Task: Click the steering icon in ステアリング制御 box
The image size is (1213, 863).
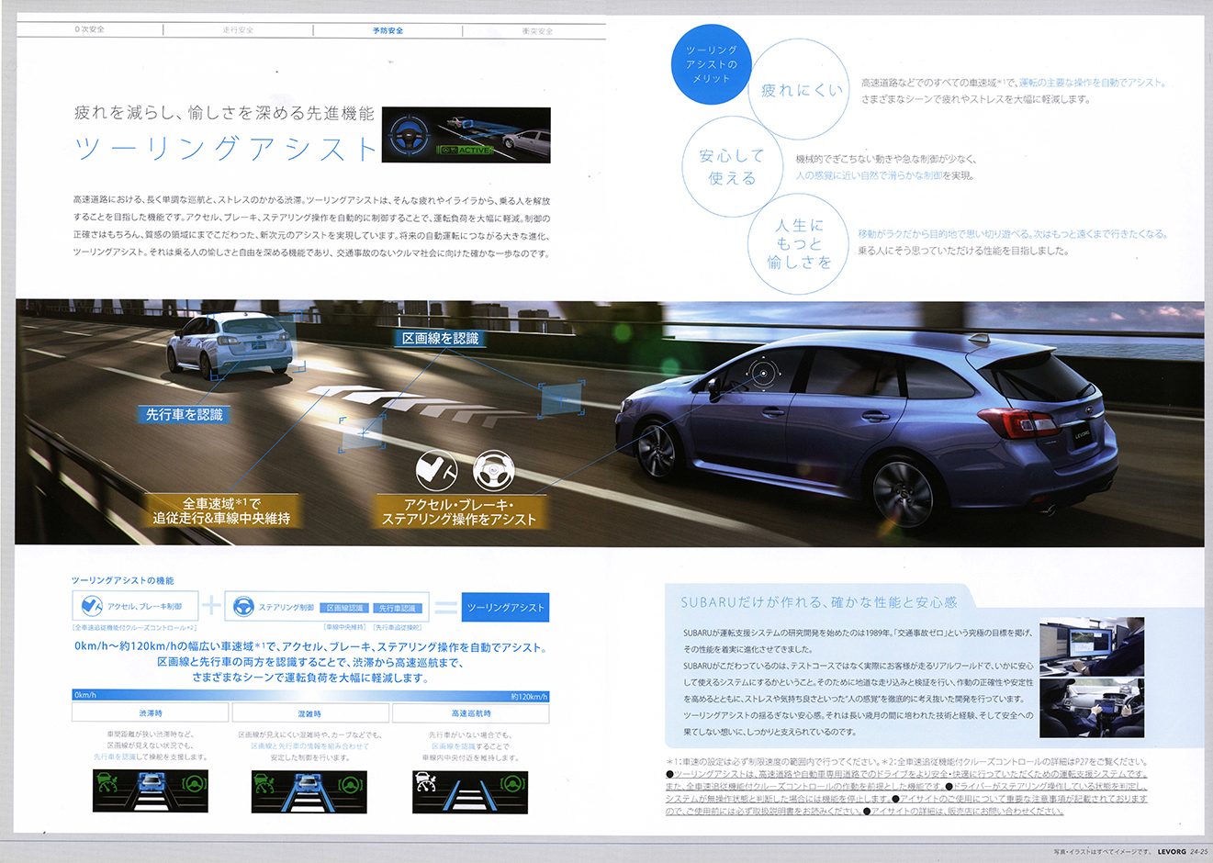Action: click(243, 606)
